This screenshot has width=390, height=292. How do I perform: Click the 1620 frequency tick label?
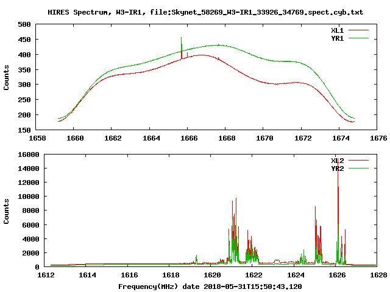pyautogui.click(x=212, y=275)
